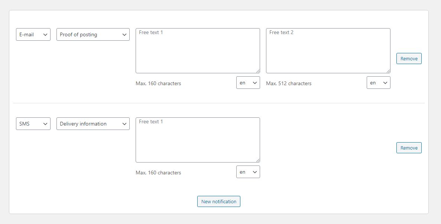The height and width of the screenshot is (224, 441).
Task: Click resize handle of E-mail Free text 1
Action: click(258, 71)
